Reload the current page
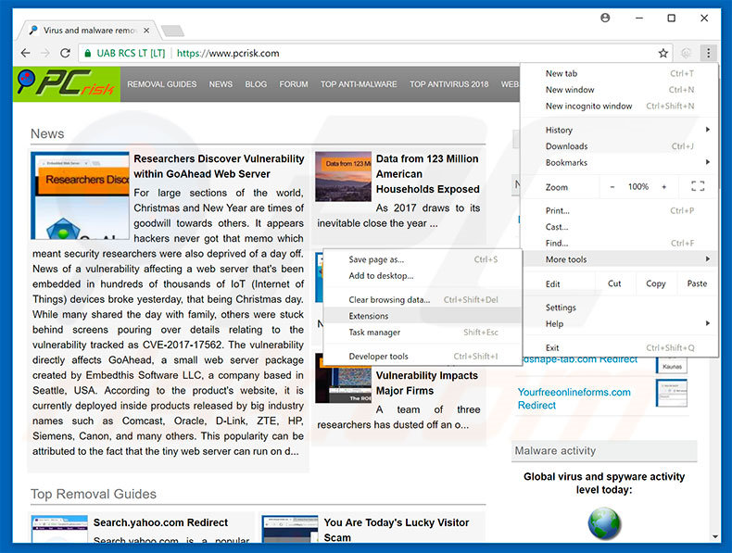The height and width of the screenshot is (553, 732). click(65, 54)
